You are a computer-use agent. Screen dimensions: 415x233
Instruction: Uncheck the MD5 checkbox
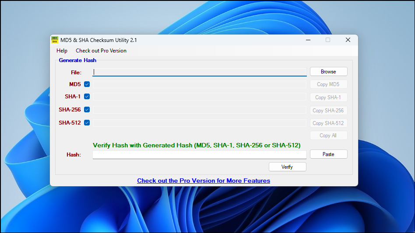click(x=87, y=84)
